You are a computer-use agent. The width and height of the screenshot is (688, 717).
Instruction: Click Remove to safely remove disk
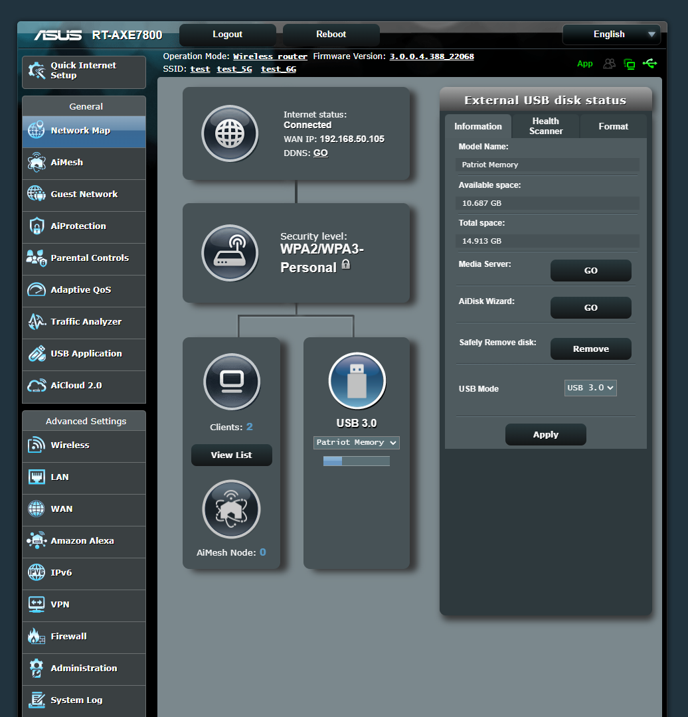(591, 349)
